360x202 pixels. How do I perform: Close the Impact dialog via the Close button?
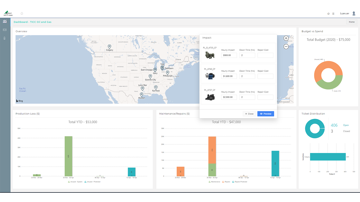click(x=249, y=114)
